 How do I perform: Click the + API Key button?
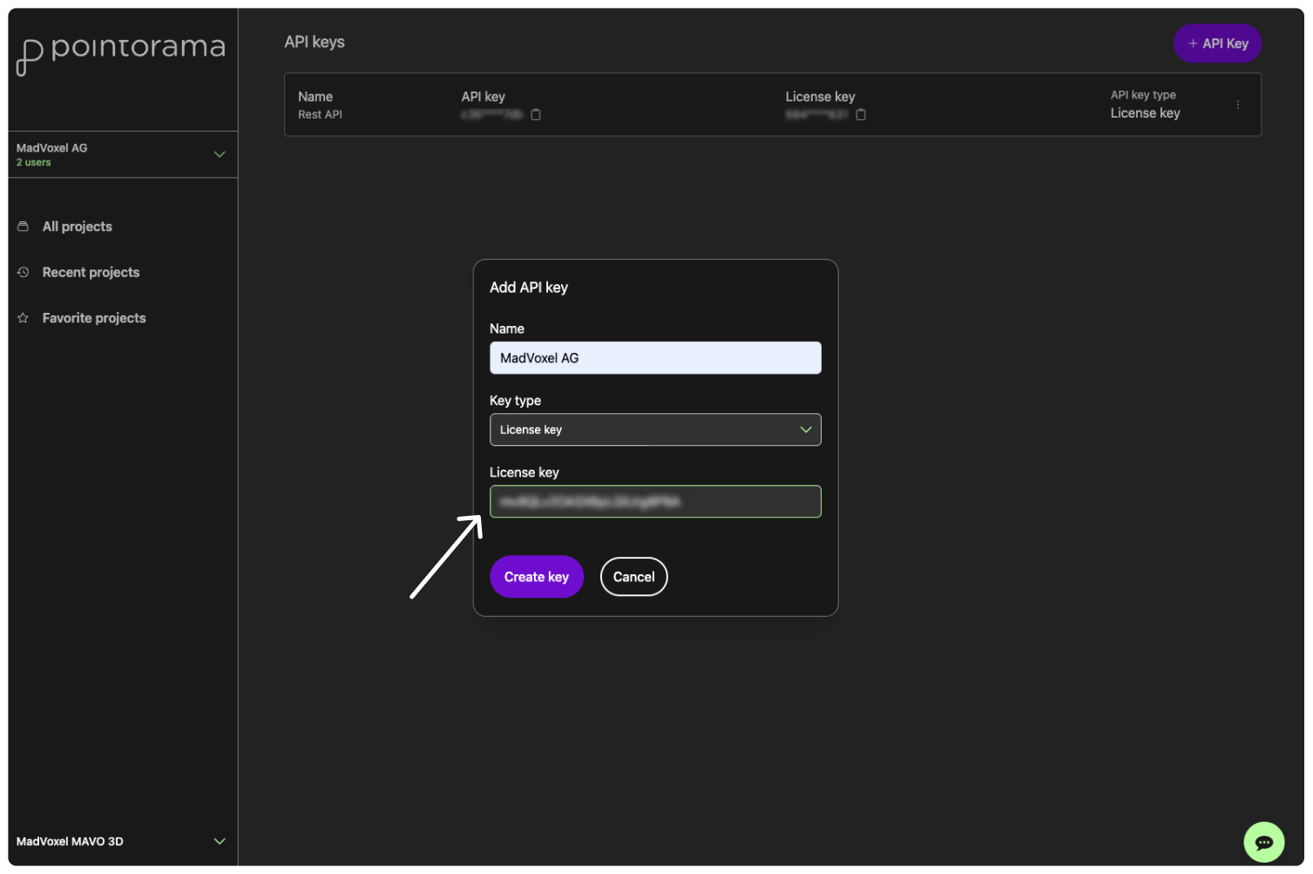(x=1217, y=44)
